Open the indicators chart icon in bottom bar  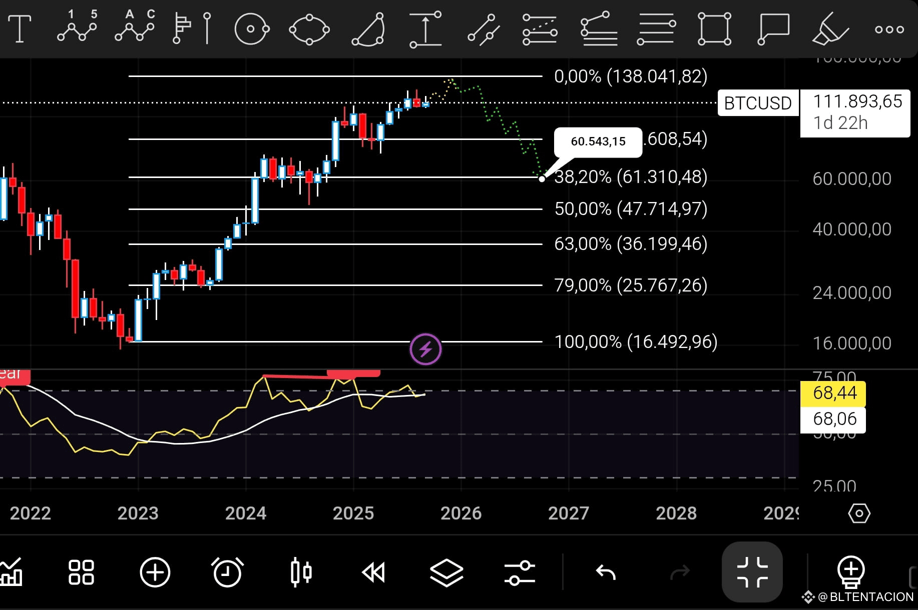pos(11,572)
